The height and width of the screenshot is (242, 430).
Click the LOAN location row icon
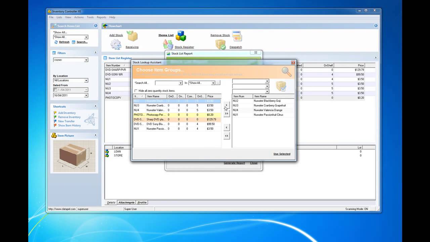click(x=107, y=152)
